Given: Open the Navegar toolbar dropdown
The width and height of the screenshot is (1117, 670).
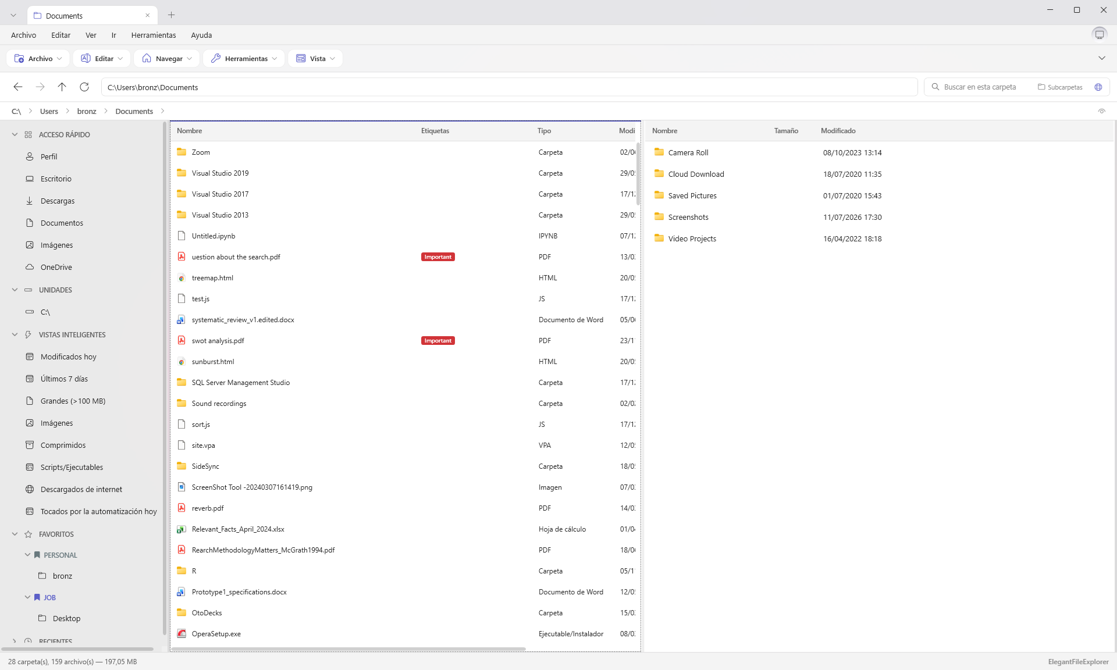Looking at the screenshot, I should click(x=167, y=58).
